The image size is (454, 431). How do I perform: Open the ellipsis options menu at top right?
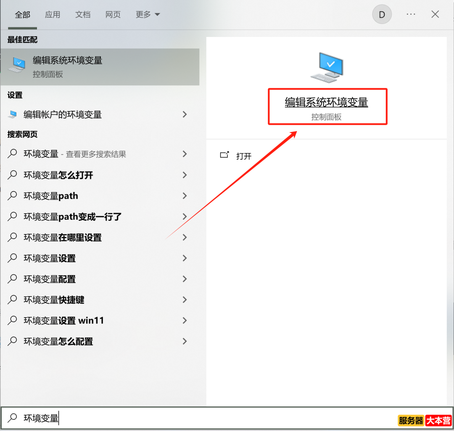tap(411, 14)
